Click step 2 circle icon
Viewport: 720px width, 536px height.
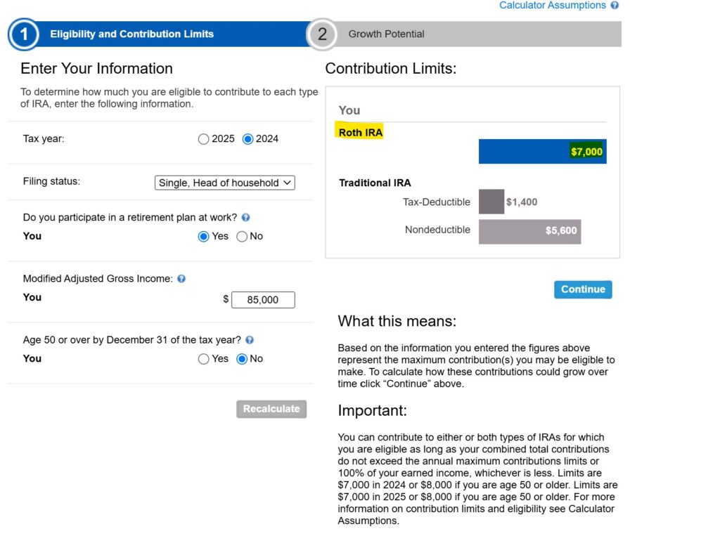pyautogui.click(x=322, y=34)
